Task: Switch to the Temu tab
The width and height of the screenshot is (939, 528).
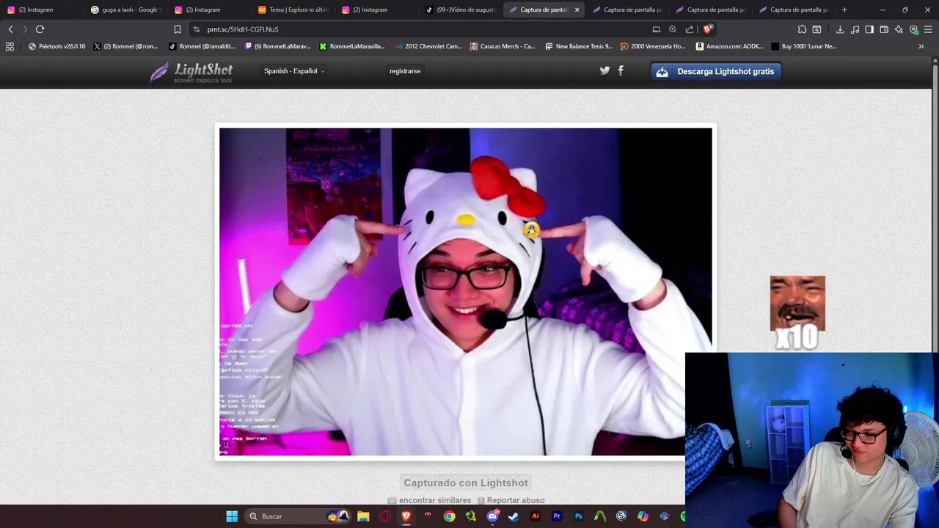Action: tap(292, 10)
